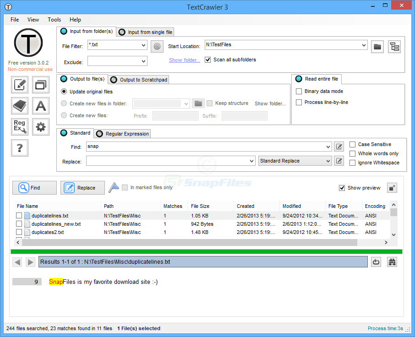415x337 pixels.
Task: Click the Results path navigation bar
Action: point(203,262)
